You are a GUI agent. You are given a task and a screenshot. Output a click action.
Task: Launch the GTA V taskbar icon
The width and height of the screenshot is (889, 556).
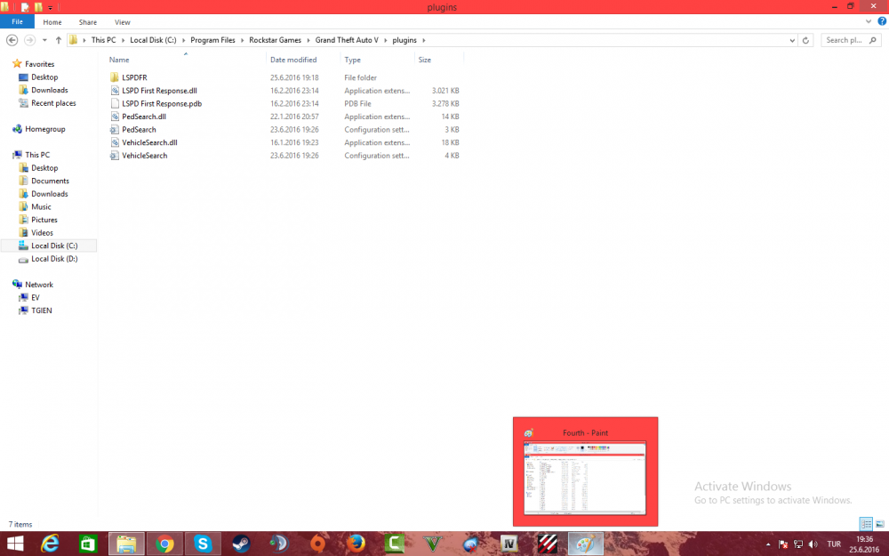[x=433, y=544]
